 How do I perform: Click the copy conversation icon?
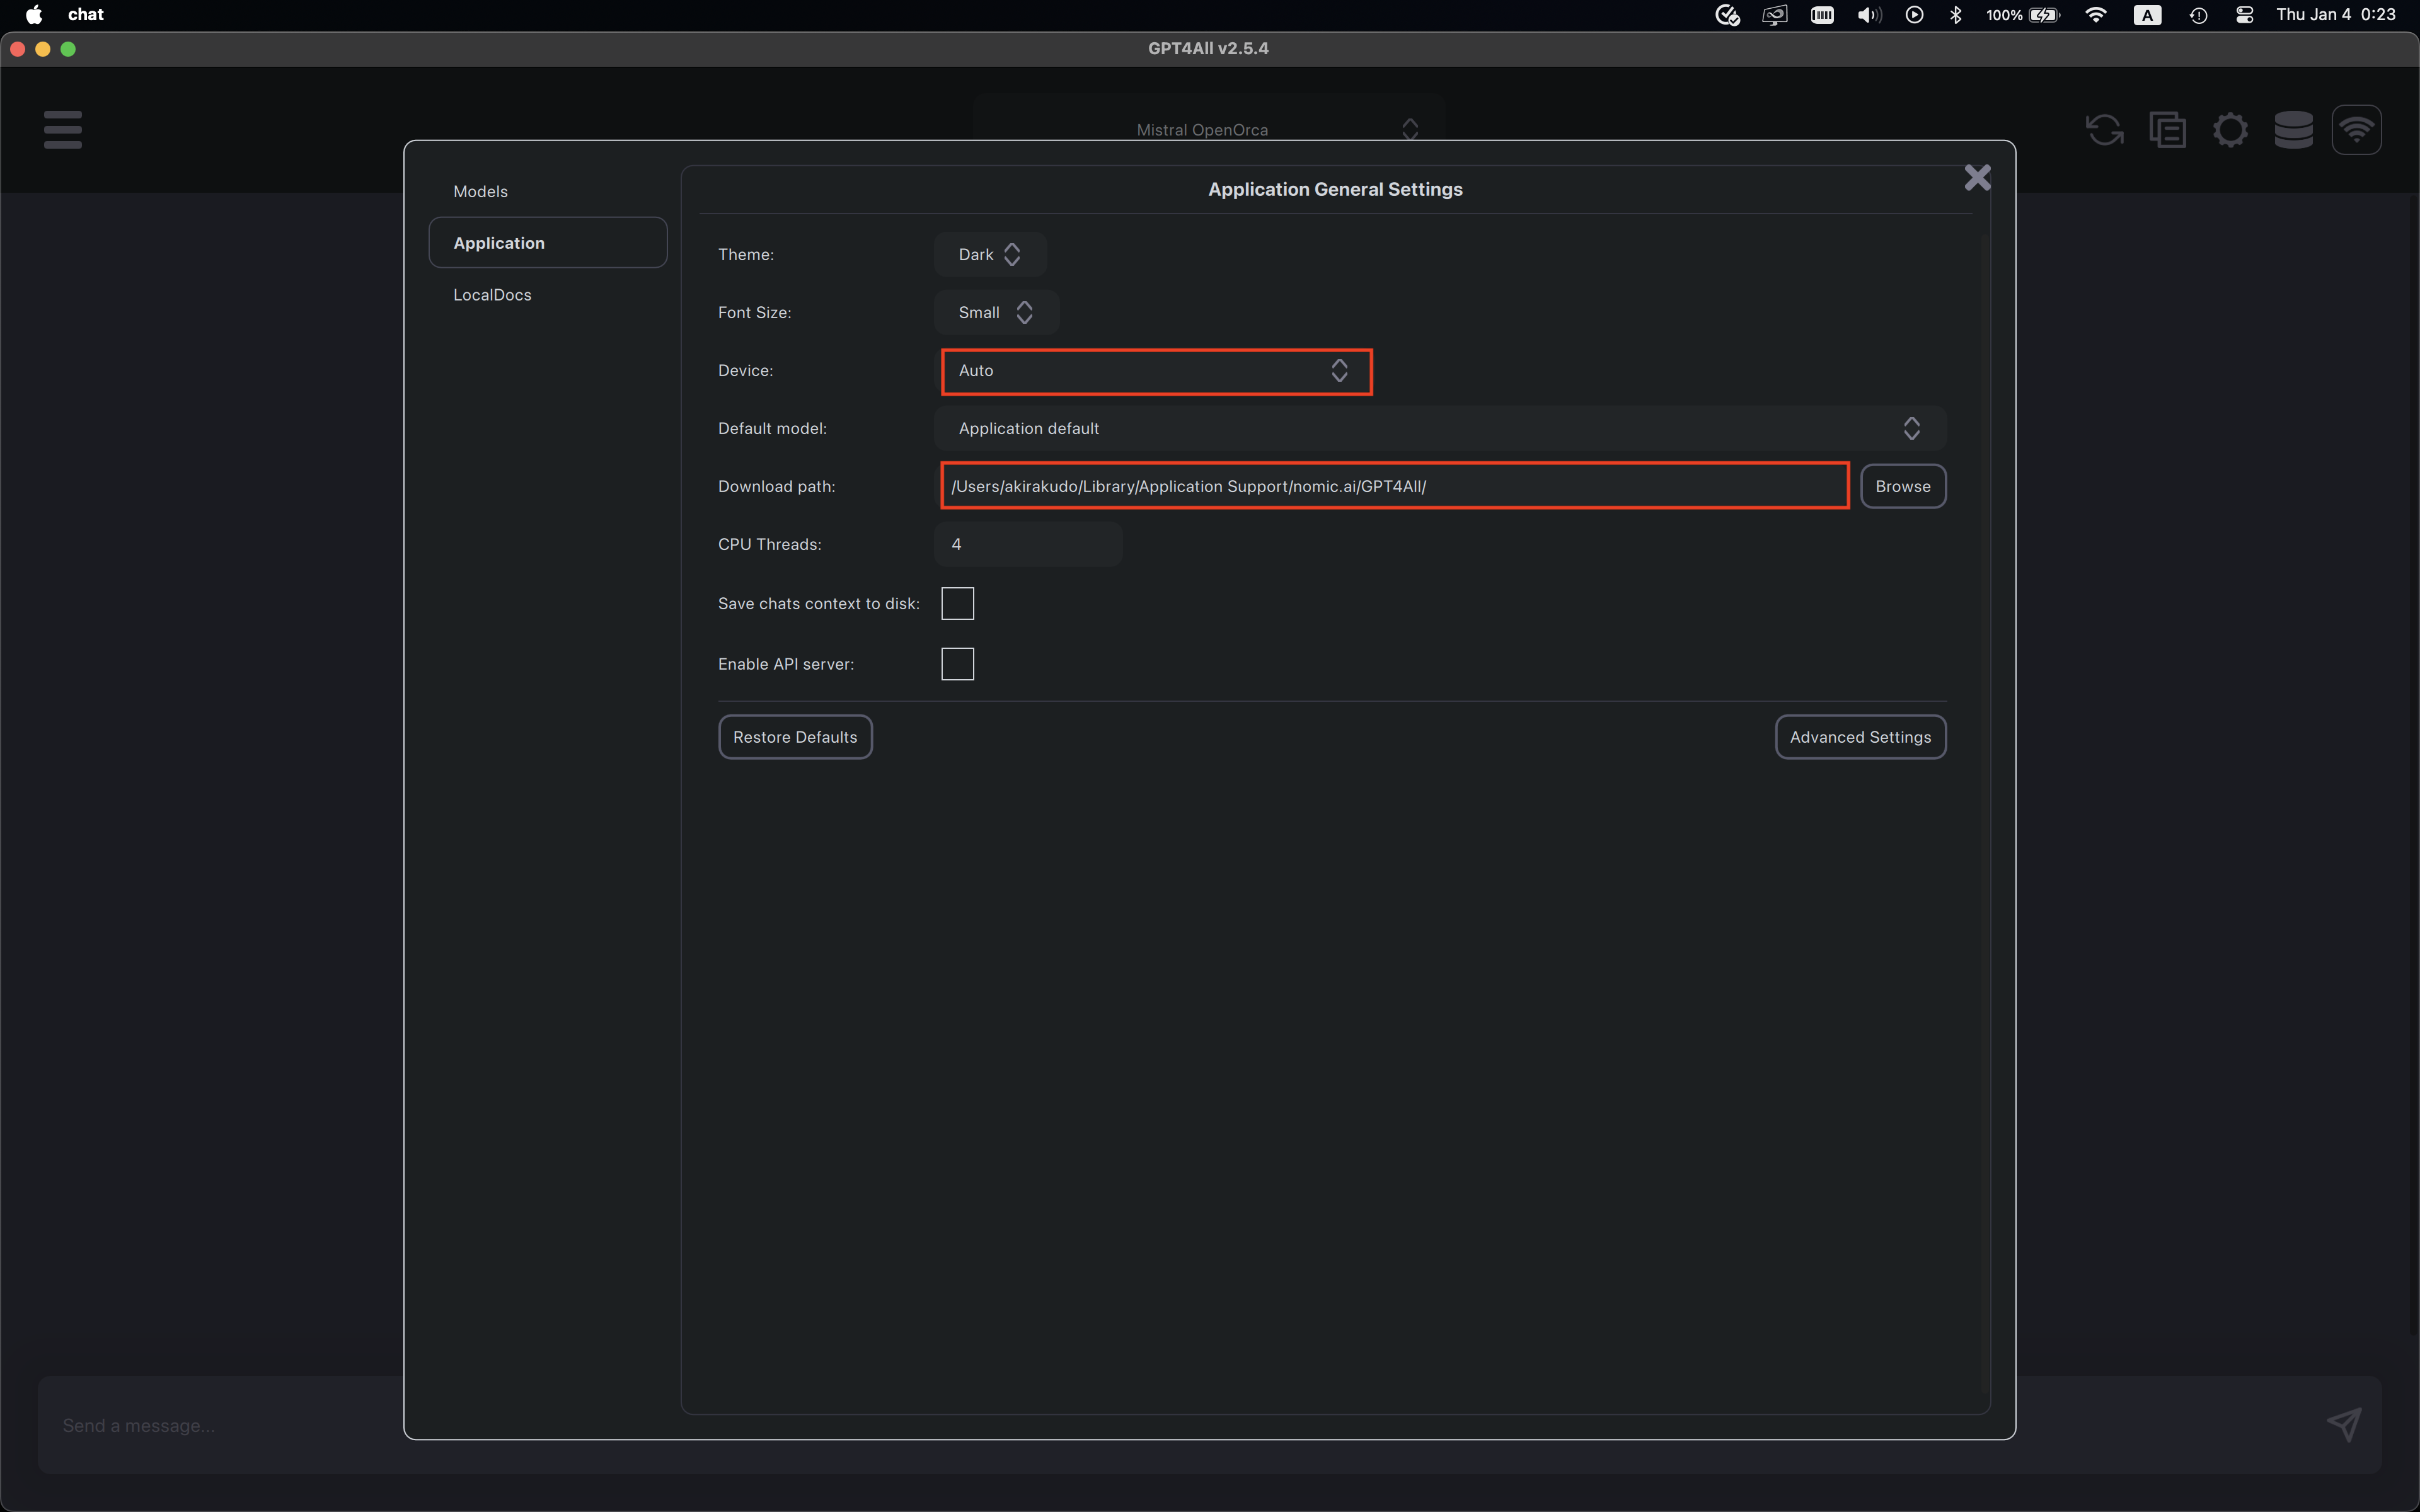[x=2167, y=130]
